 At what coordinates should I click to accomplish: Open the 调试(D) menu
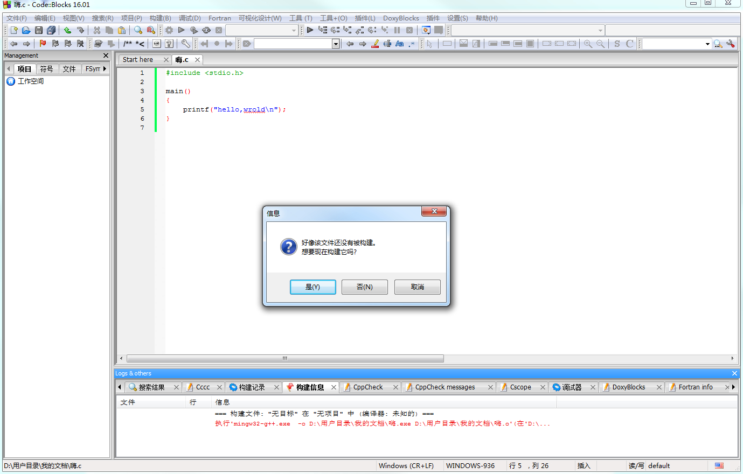190,18
